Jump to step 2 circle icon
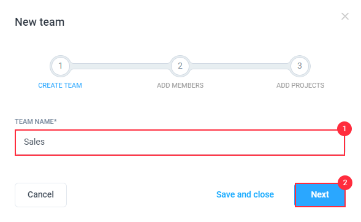361x222 pixels. point(180,66)
